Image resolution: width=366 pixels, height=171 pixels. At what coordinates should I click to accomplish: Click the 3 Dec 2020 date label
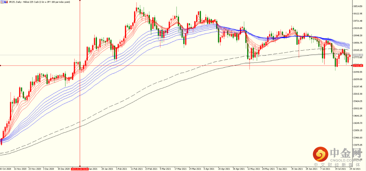pos(49,169)
